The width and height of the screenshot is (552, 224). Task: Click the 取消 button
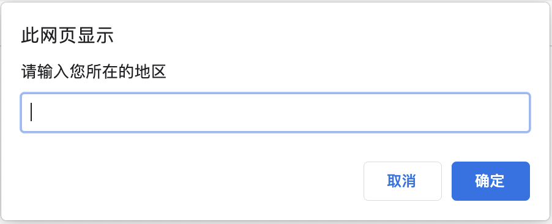coord(403,181)
